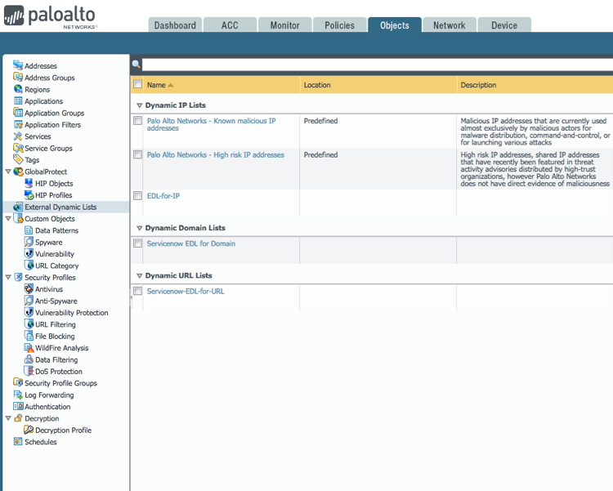Check the Servicenow EDL for Domain checkbox
613x491 pixels.
tap(137, 243)
